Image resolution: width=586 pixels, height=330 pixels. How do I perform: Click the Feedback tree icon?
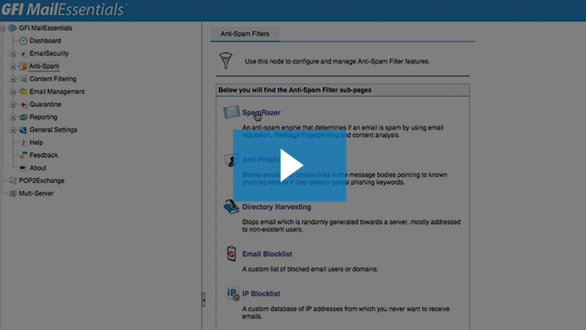tap(23, 155)
